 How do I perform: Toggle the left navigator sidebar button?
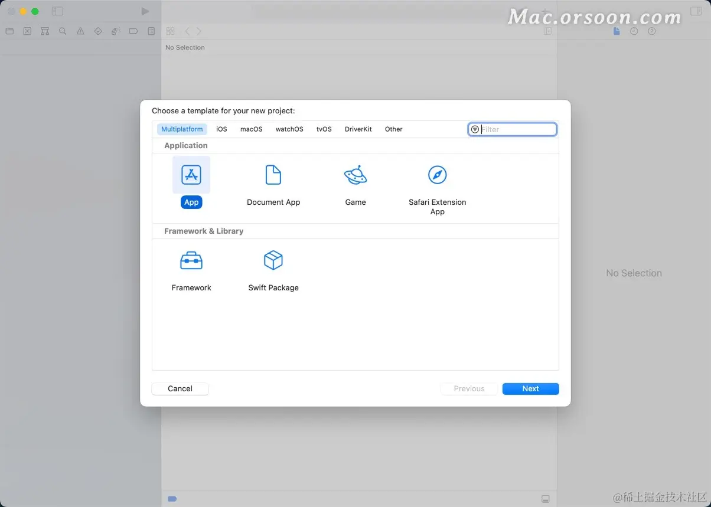click(x=57, y=11)
